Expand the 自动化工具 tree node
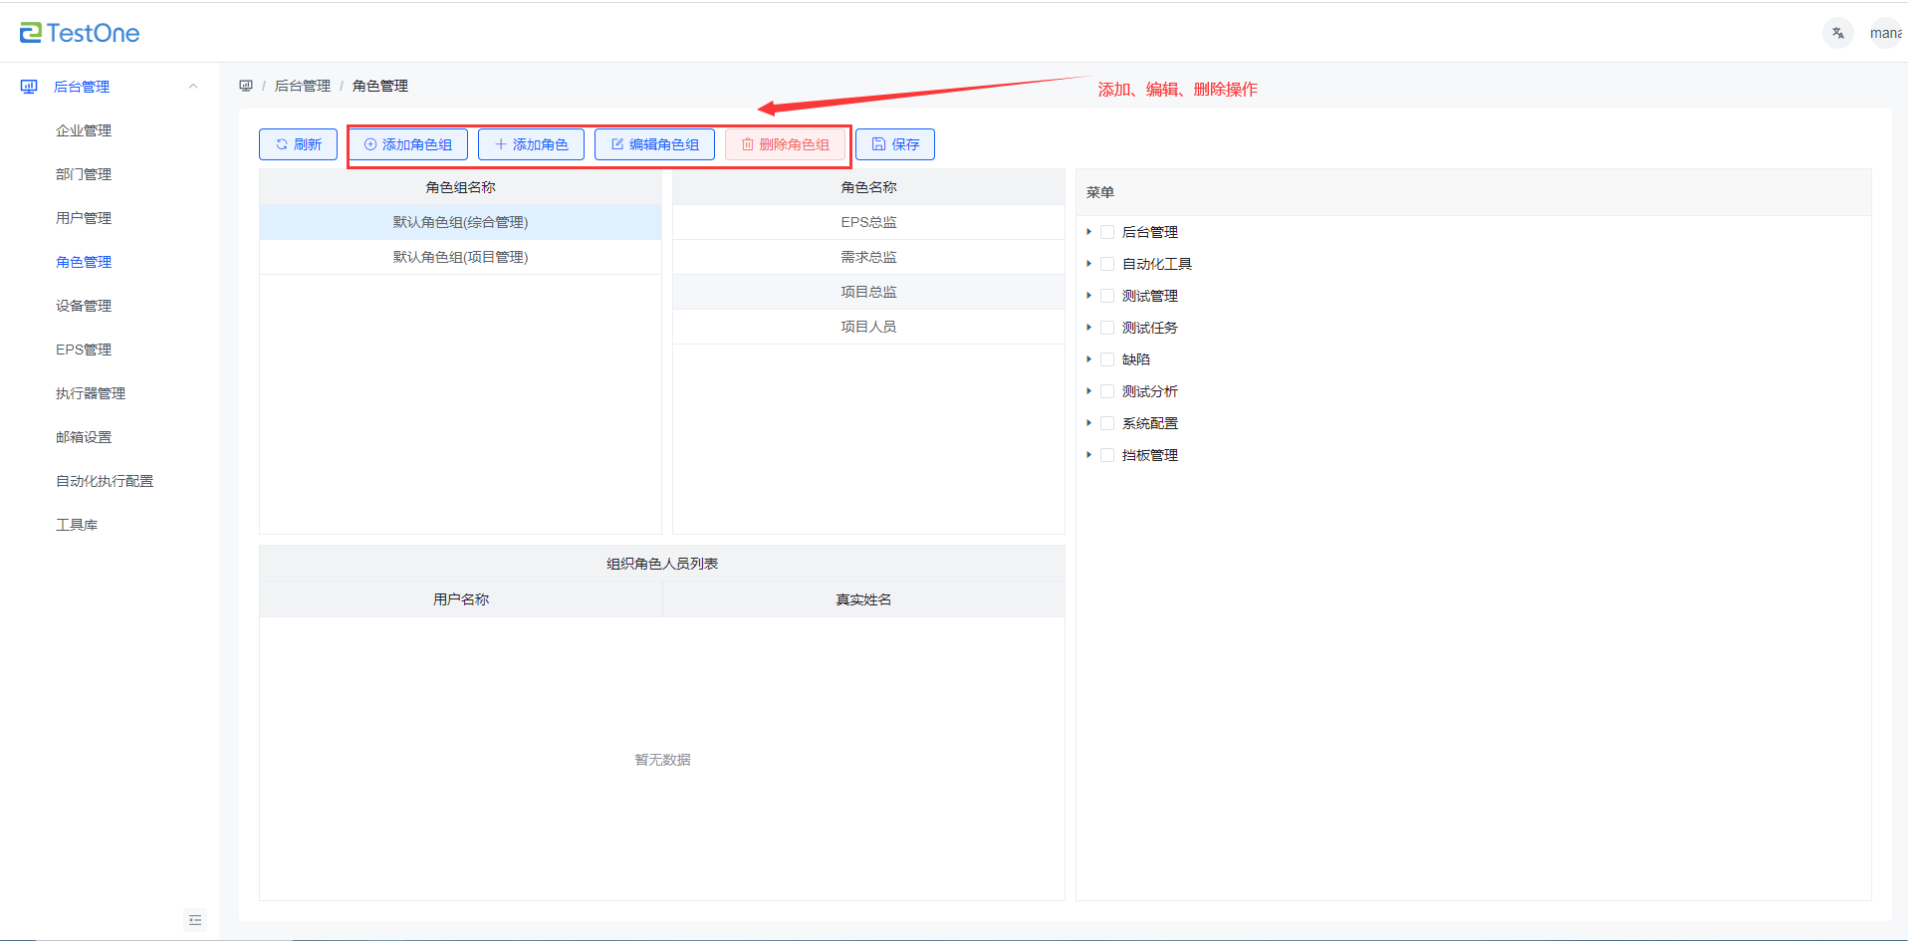The width and height of the screenshot is (1908, 941). pos(1088,264)
